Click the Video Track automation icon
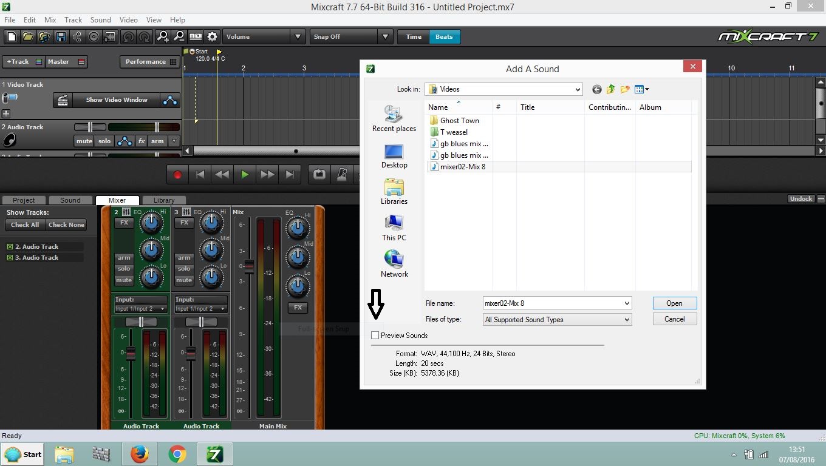 pyautogui.click(x=170, y=100)
